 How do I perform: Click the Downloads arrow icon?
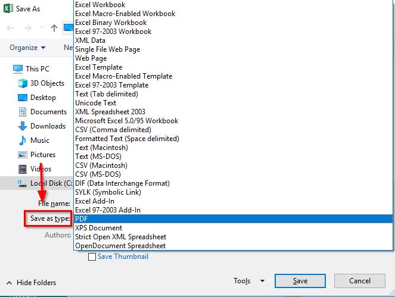(x=23, y=126)
